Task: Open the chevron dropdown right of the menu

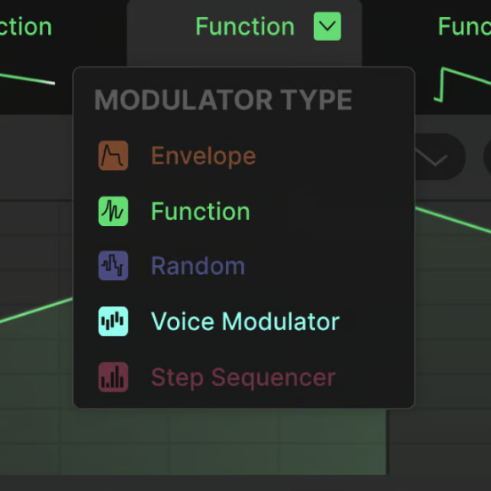Action: 434,157
